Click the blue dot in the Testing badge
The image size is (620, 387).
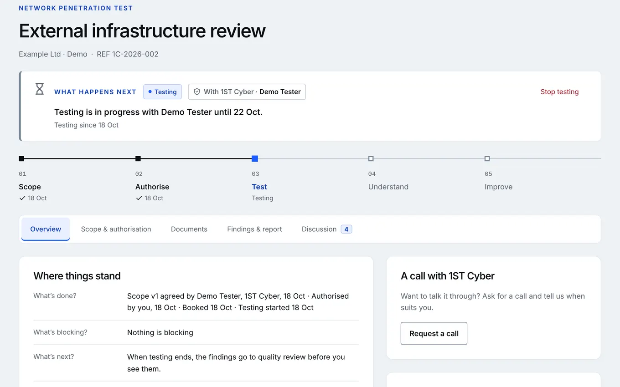pos(150,92)
